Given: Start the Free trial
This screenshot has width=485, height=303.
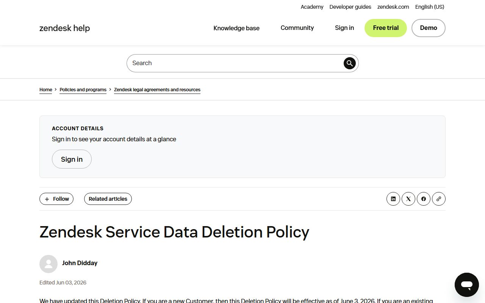Looking at the screenshot, I should (386, 28).
